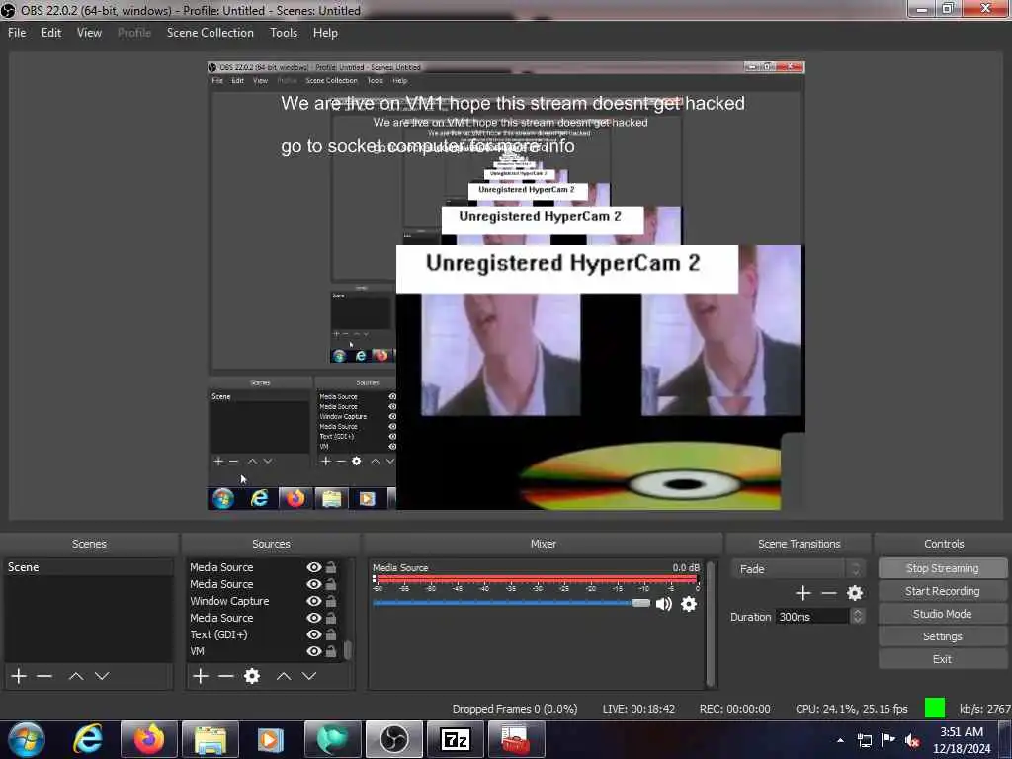Show hidden tray icons arrow
Screen dimensions: 1012x759
click(840, 740)
